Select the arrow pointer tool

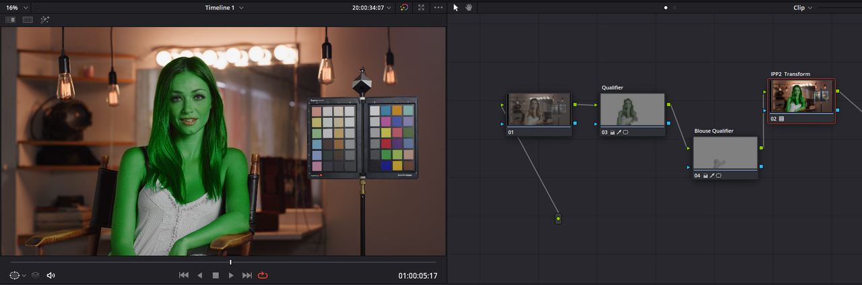click(456, 7)
